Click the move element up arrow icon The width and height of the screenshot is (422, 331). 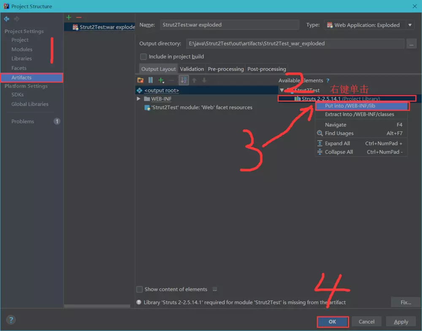(194, 80)
